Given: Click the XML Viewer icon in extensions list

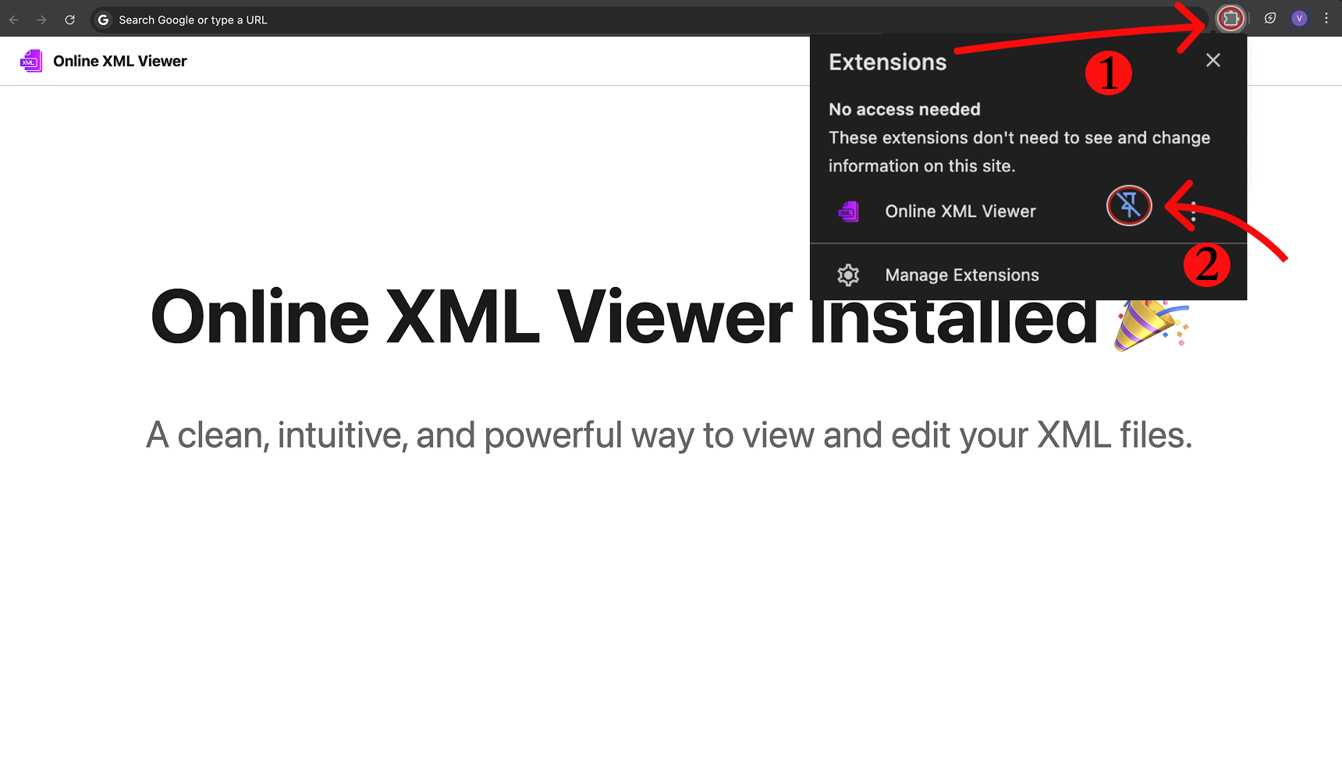Looking at the screenshot, I should tap(848, 211).
